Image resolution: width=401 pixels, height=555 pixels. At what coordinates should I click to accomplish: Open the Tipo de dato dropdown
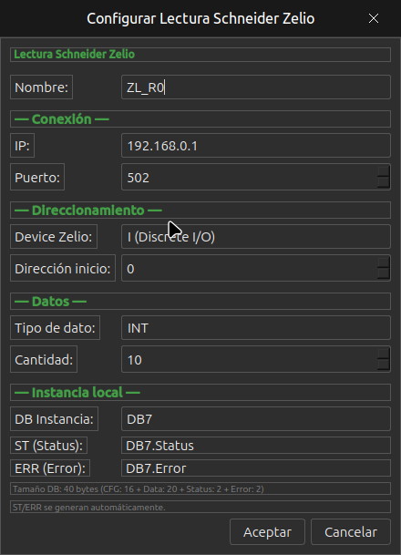(x=256, y=328)
